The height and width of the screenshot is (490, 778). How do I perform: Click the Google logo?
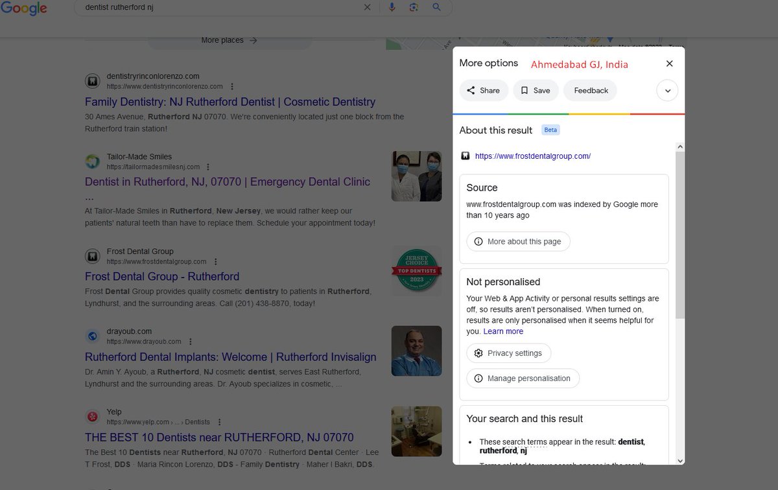[x=23, y=8]
